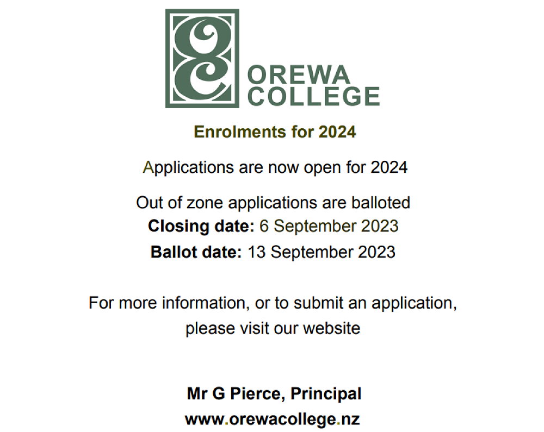Click '2024' in the Enrolments heading
544x432 pixels.
(337, 132)
